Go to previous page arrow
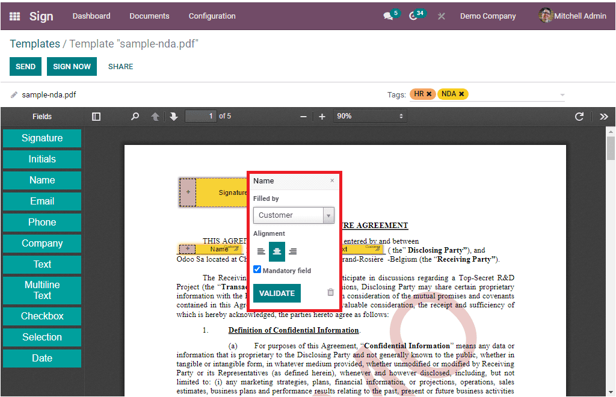616x397 pixels. tap(155, 117)
